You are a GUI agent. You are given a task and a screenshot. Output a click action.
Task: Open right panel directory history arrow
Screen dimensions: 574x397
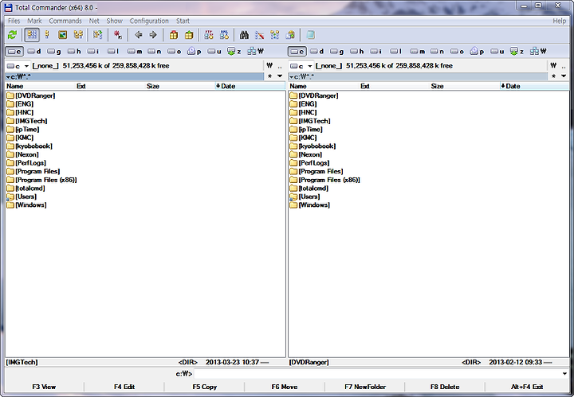(x=564, y=76)
